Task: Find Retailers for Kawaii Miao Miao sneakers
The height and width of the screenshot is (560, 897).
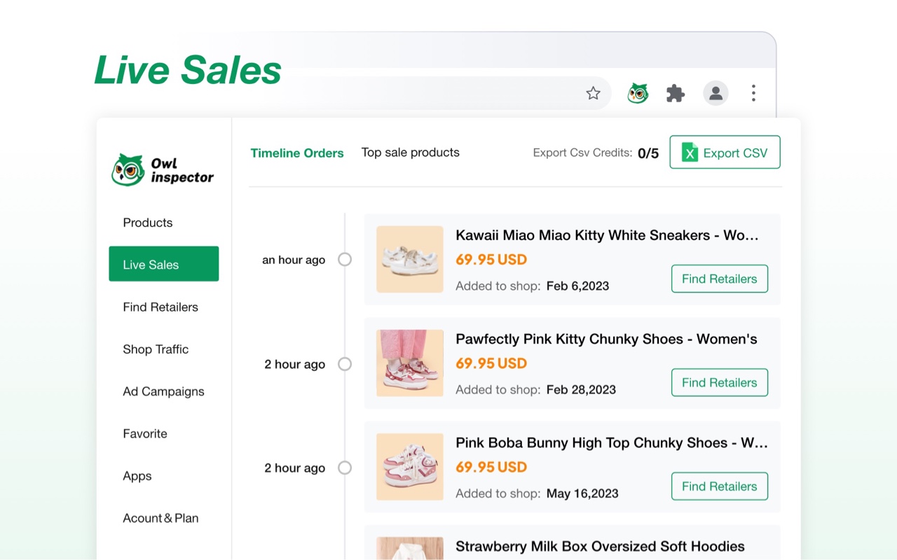Action: (720, 279)
